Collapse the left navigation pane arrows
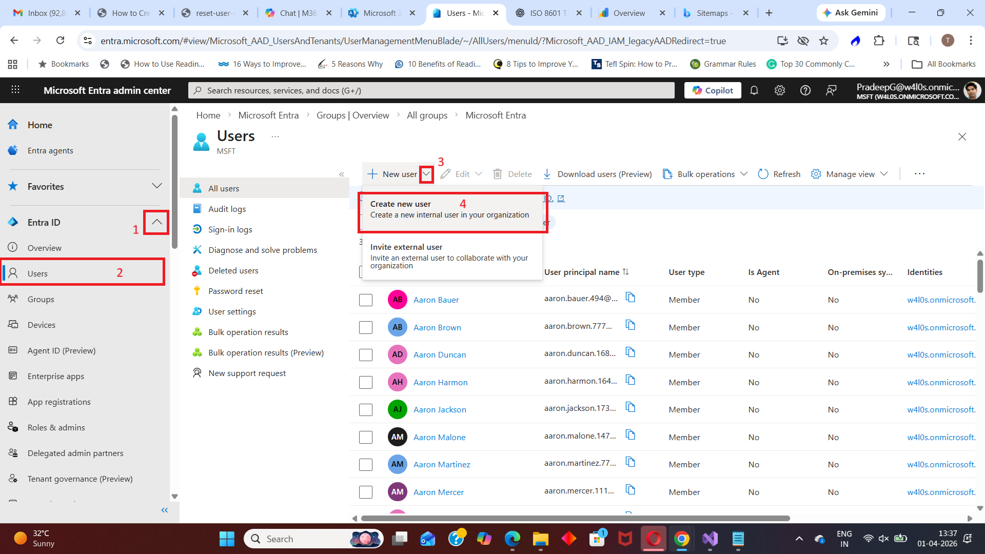This screenshot has width=985, height=554. coord(164,510)
